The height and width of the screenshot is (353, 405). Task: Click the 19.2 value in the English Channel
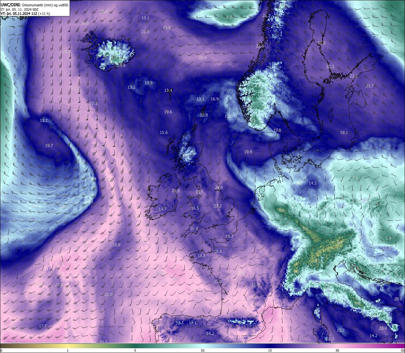click(x=229, y=236)
